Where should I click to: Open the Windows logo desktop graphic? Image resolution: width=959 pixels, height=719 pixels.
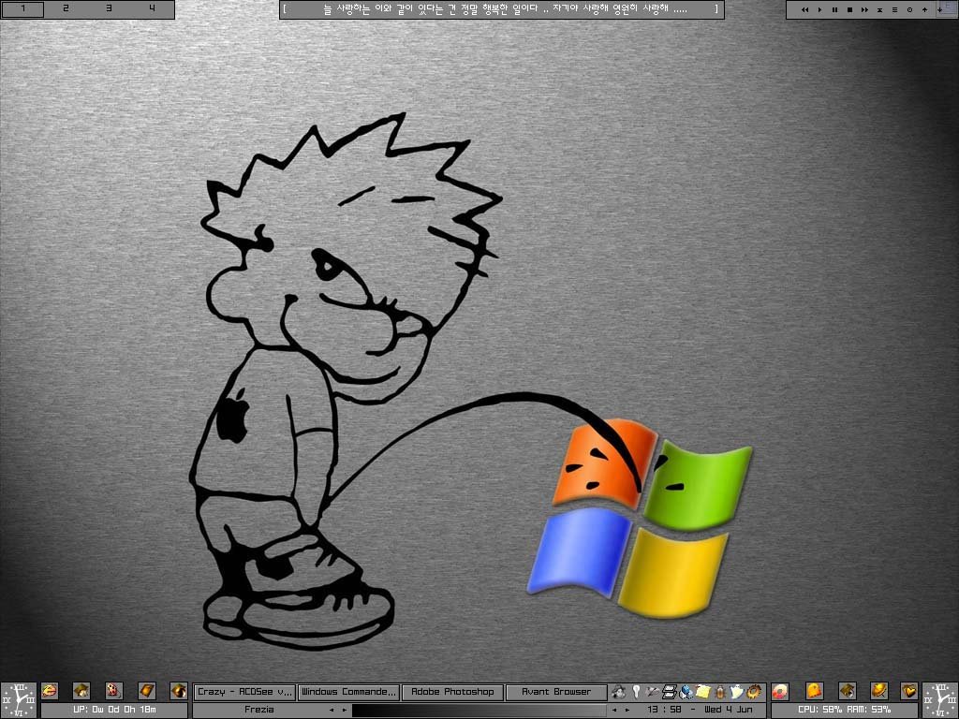tap(639, 518)
